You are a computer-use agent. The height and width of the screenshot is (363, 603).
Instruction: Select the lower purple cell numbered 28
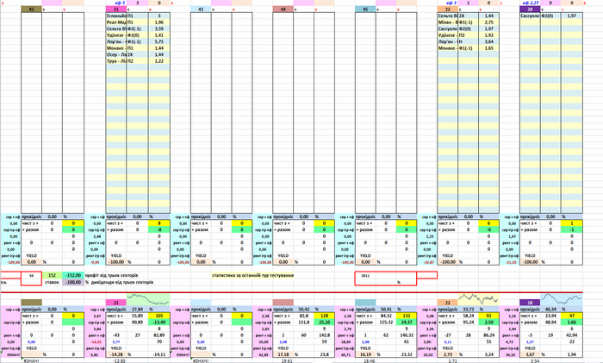pyautogui.click(x=530, y=303)
